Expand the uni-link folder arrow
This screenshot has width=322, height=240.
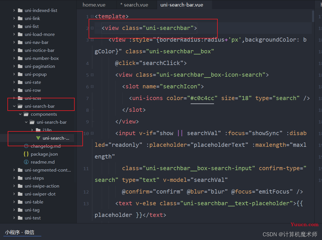point(14,18)
